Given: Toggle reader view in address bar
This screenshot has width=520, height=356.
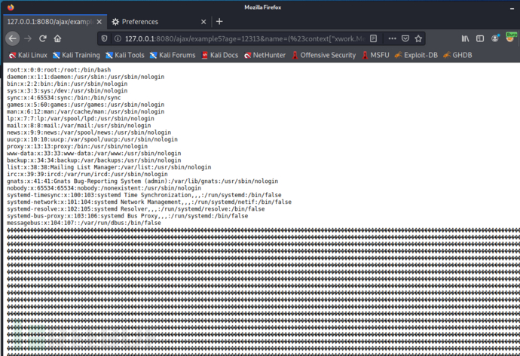Looking at the screenshot, I should tap(374, 38).
